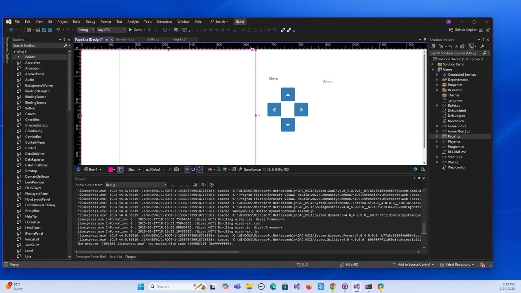Click the right double-arrow button on canvas

coord(301,109)
